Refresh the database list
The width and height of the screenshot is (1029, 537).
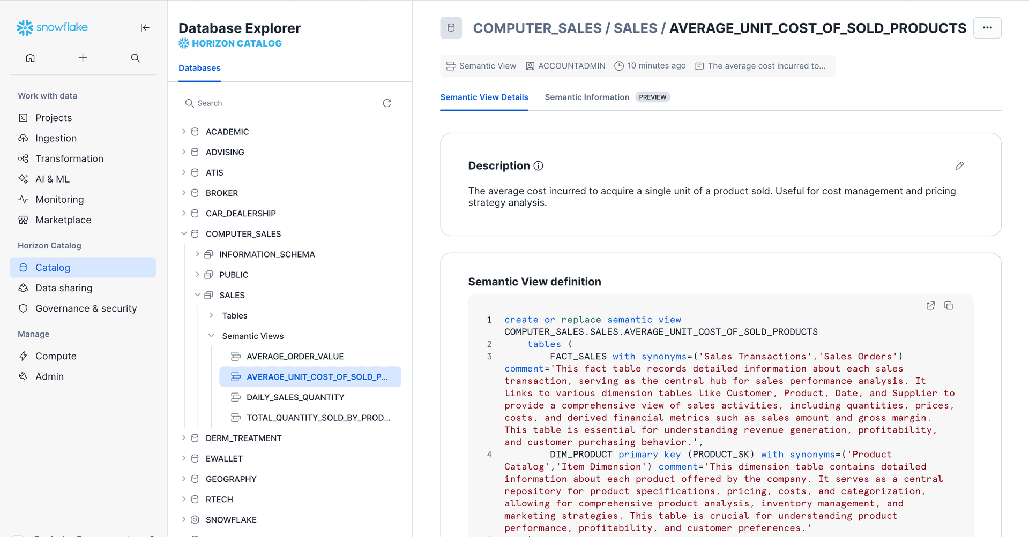(387, 103)
